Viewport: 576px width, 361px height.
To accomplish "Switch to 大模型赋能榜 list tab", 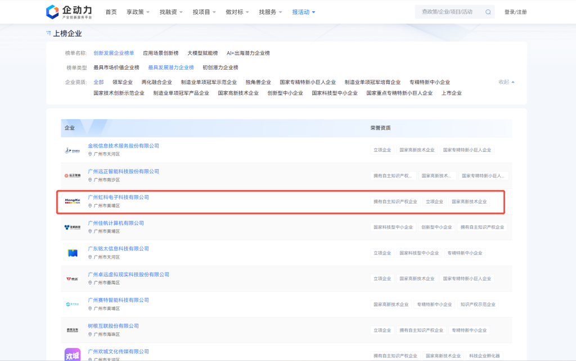I will point(202,53).
